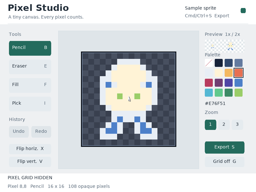Select the Fill tool
Screen dimensions: 256x192
(30, 85)
